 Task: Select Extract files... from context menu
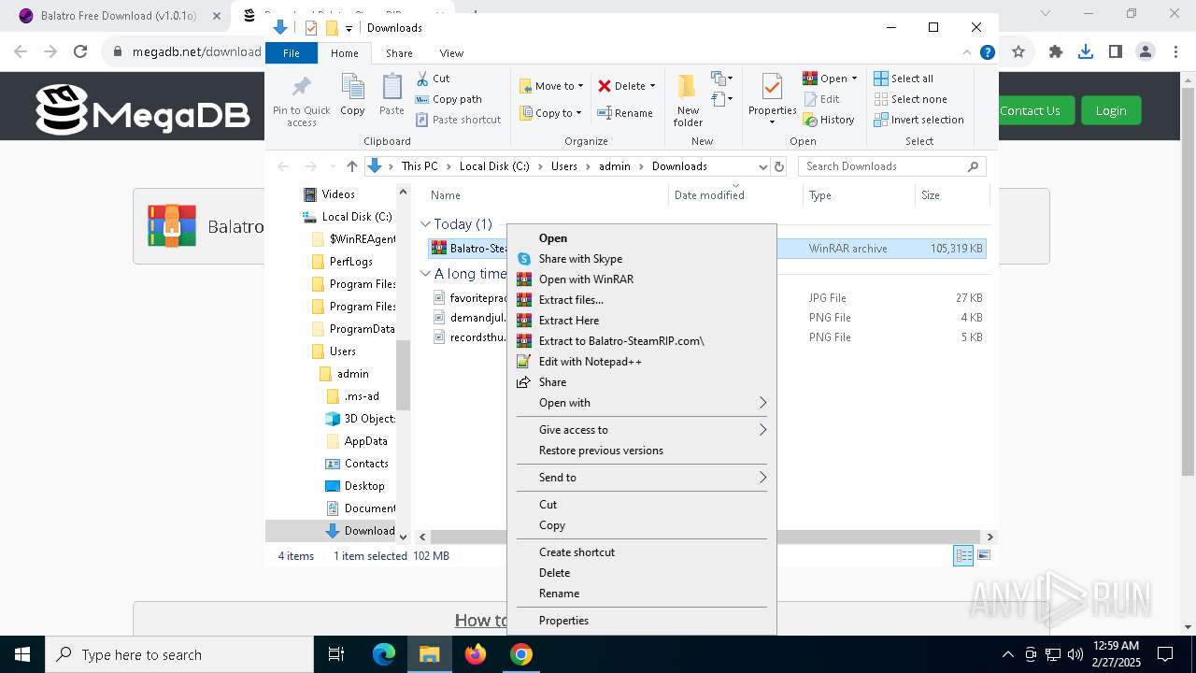pyautogui.click(x=571, y=300)
